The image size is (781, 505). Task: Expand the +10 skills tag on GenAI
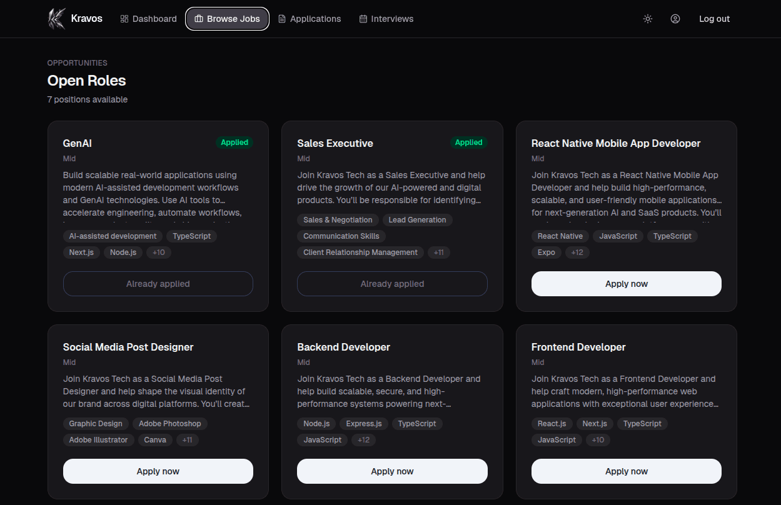click(x=159, y=252)
